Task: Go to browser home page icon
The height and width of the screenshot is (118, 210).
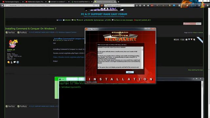Action: [148, 6]
